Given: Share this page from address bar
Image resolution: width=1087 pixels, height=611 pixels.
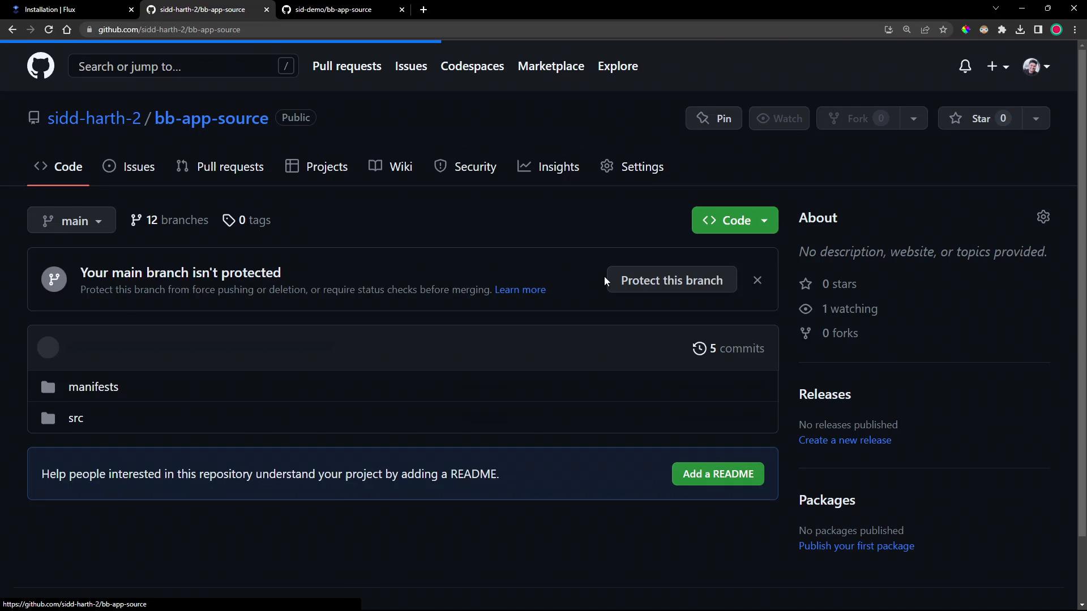Looking at the screenshot, I should [x=925, y=29].
